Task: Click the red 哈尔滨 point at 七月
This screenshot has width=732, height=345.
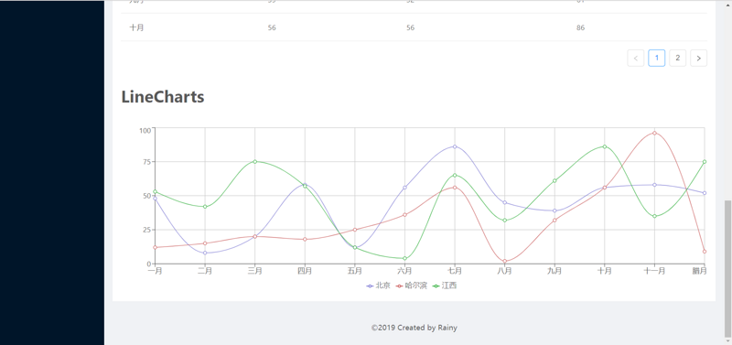Action: pyautogui.click(x=455, y=188)
